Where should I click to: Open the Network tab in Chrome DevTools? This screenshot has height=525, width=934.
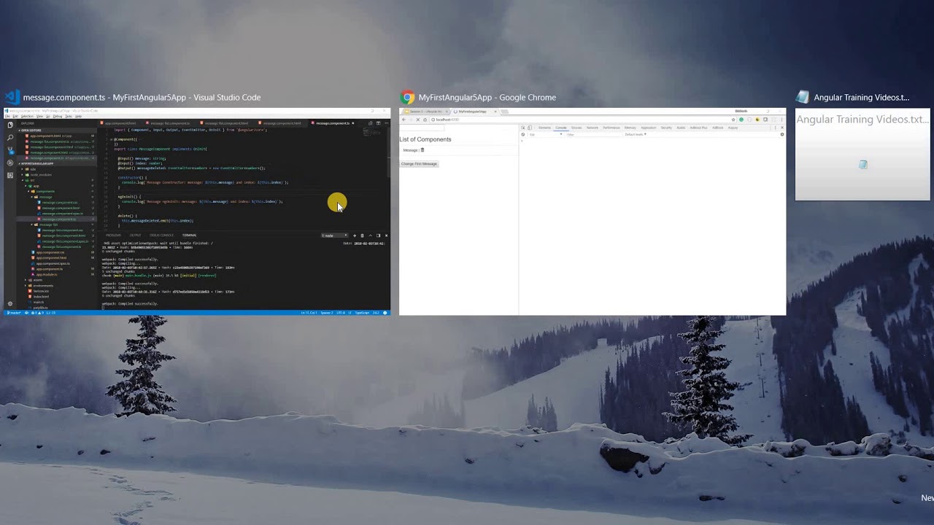point(593,128)
